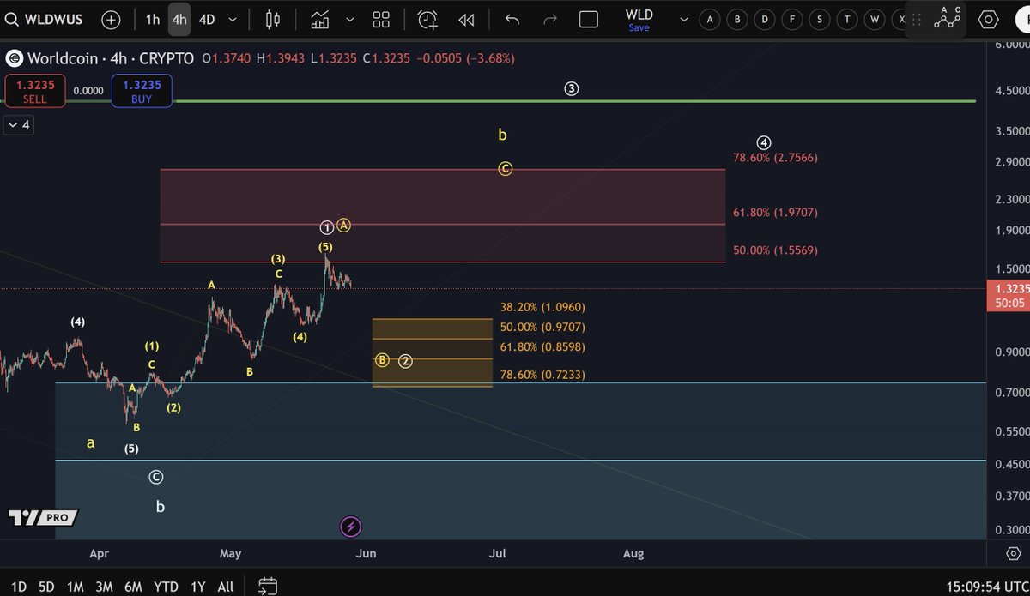Click the Worldcoin symbol logo icon

coord(14,58)
